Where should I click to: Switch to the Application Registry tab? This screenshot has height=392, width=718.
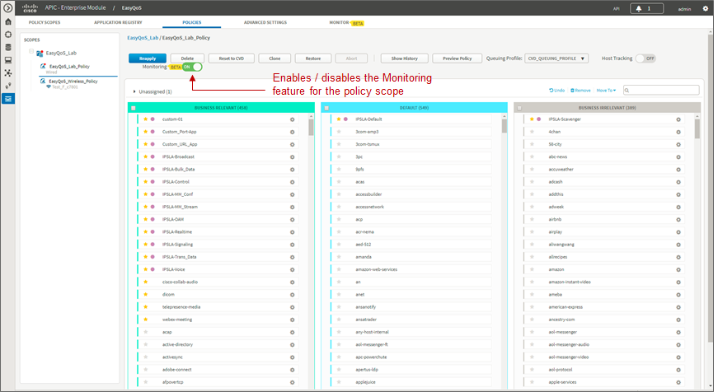coord(118,22)
